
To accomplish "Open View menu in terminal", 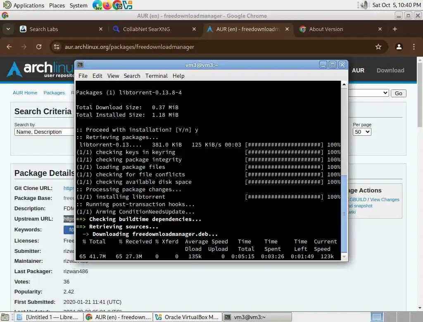I will [113, 76].
